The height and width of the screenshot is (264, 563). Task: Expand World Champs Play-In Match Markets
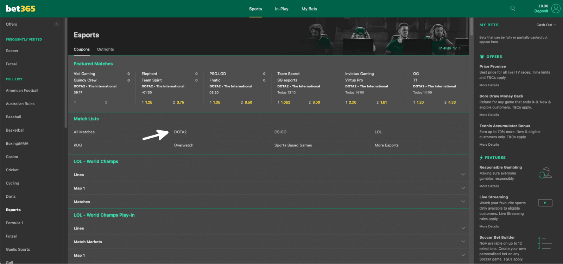point(463,242)
